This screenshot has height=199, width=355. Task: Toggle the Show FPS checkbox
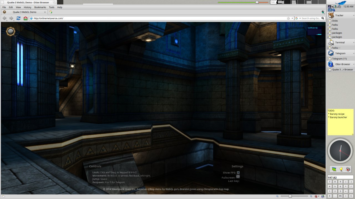[238, 173]
